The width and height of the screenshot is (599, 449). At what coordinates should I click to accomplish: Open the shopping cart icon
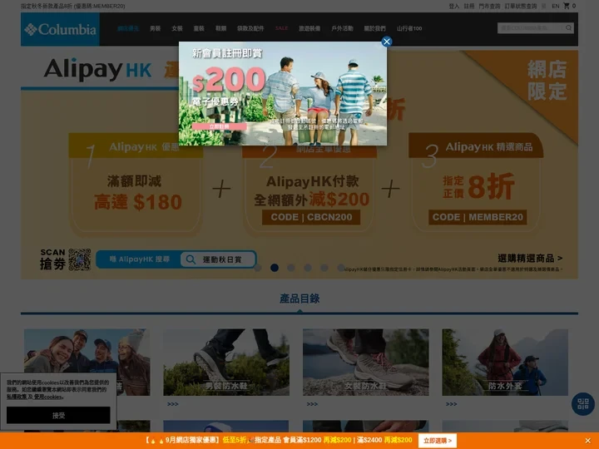coord(567,6)
